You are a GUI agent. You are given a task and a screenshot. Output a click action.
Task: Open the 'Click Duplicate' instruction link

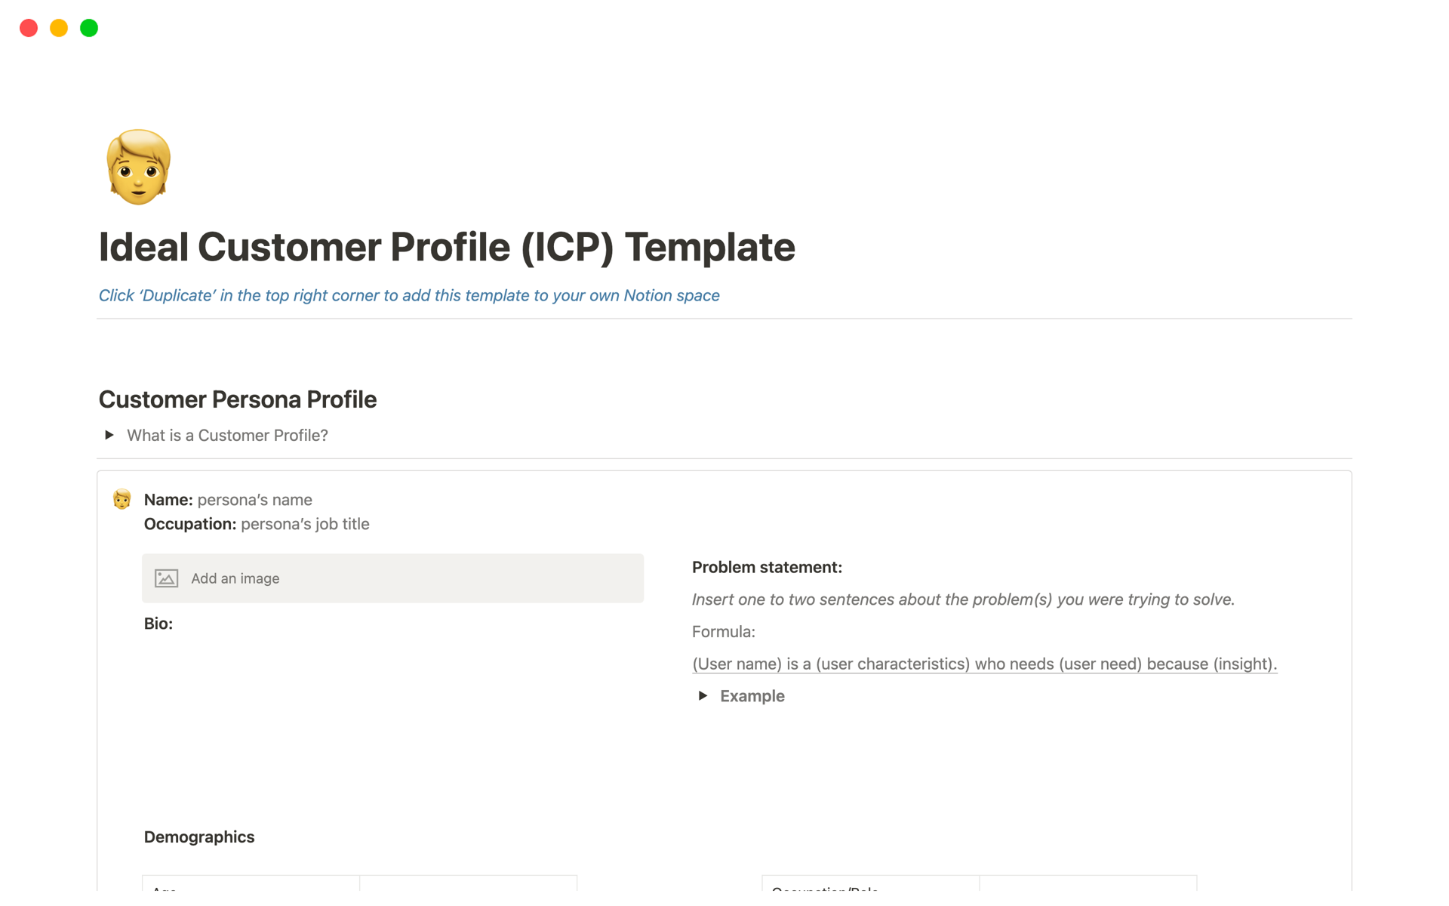click(x=408, y=295)
